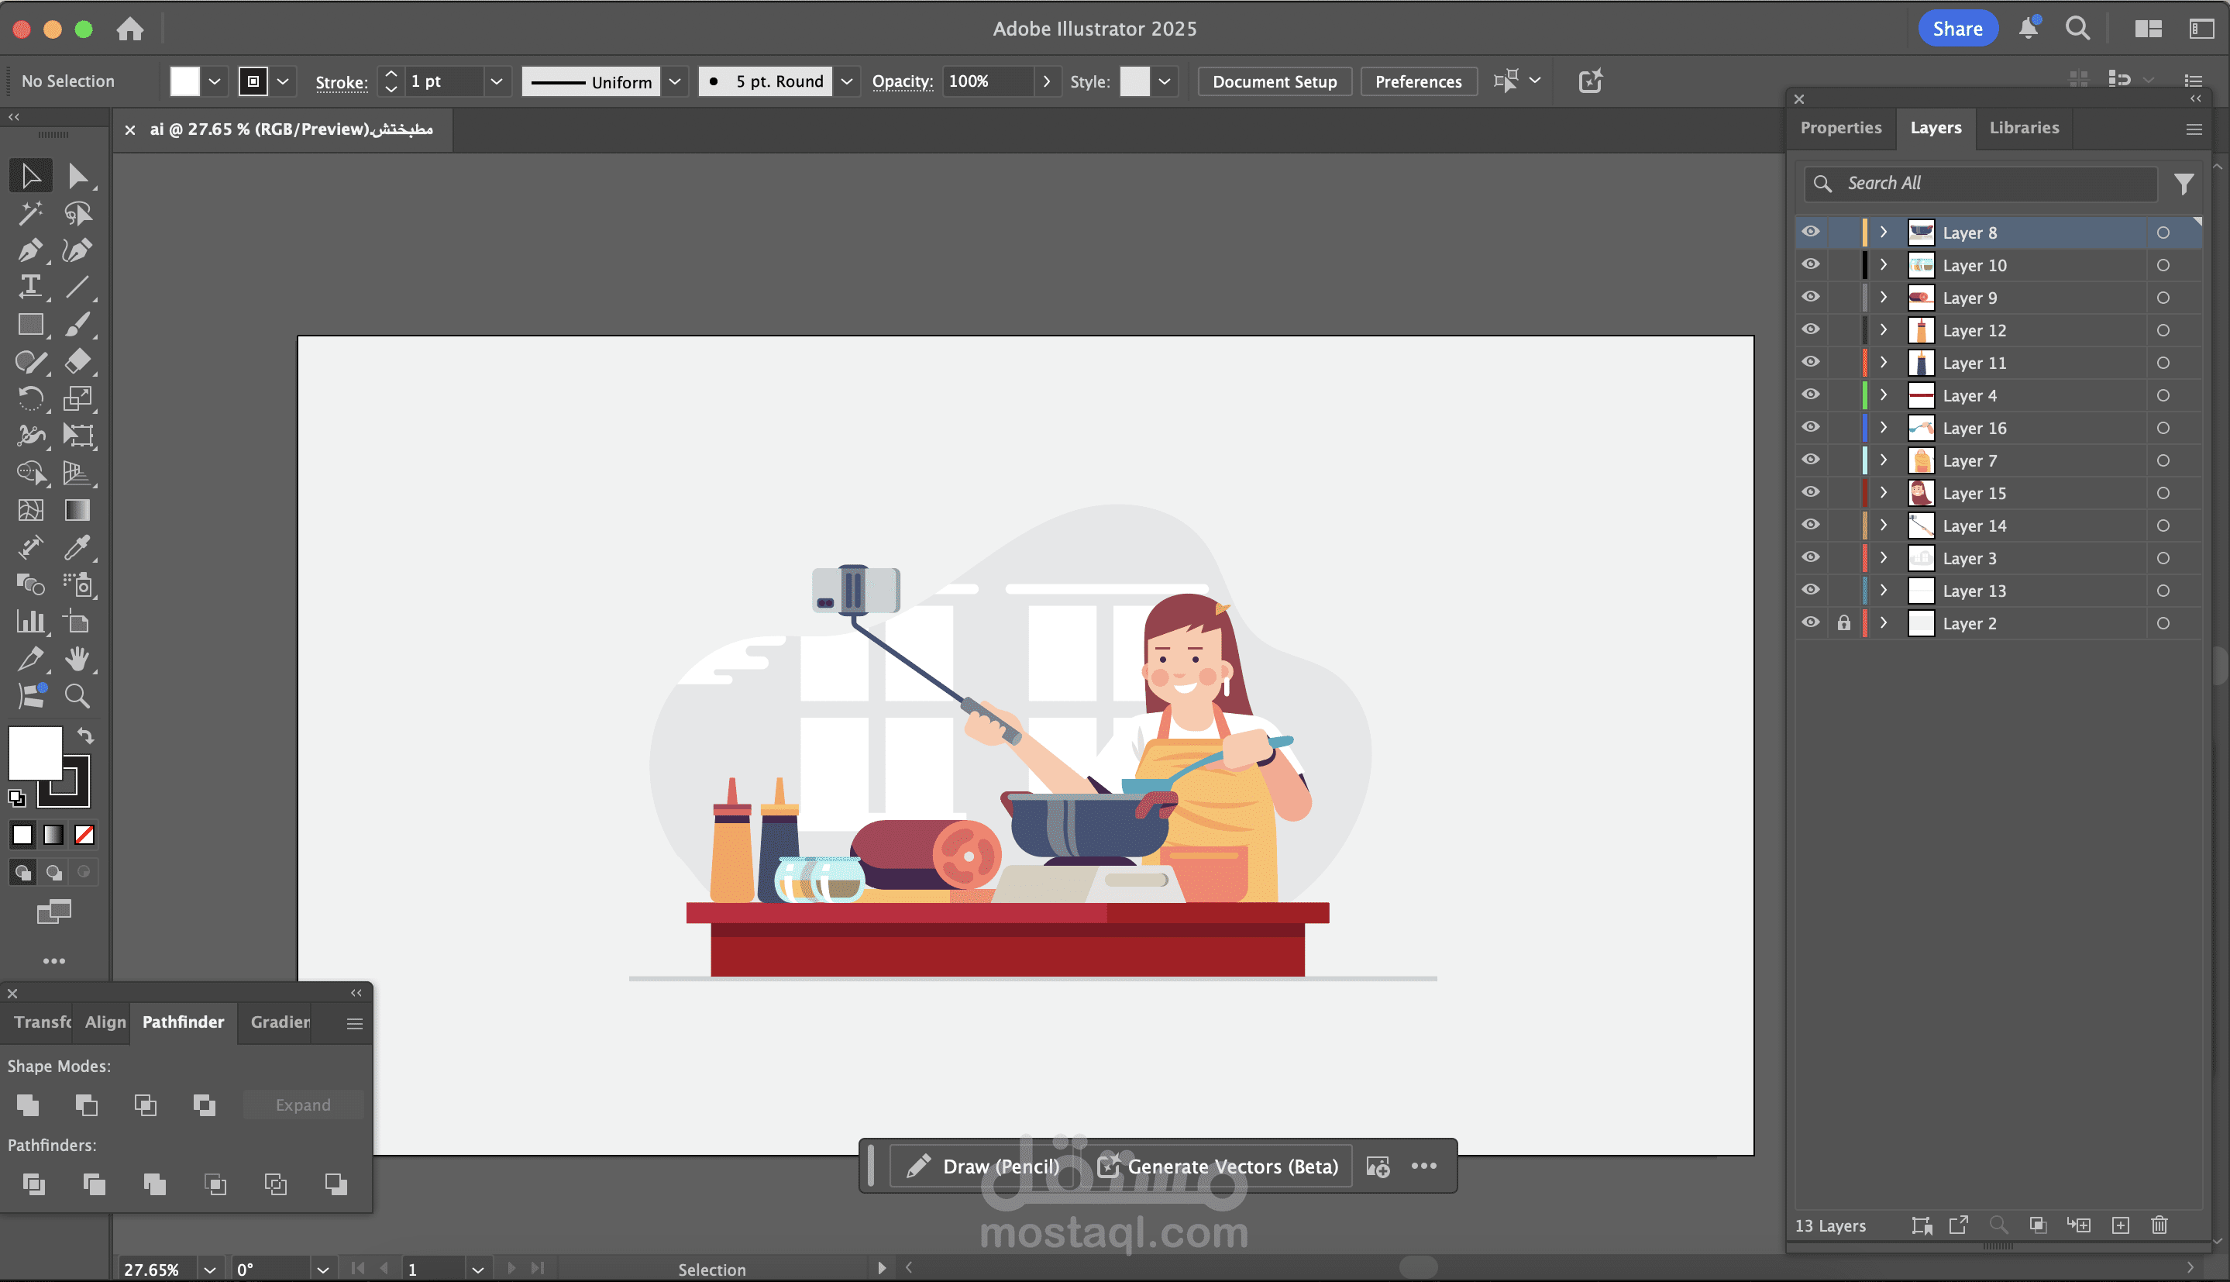2230x1282 pixels.
Task: Click the Document Setup button
Action: pos(1273,82)
